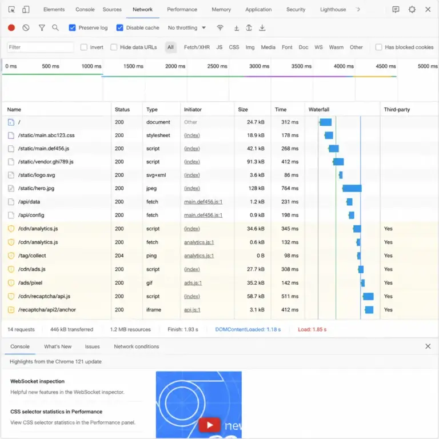Clear the network log

[26, 27]
